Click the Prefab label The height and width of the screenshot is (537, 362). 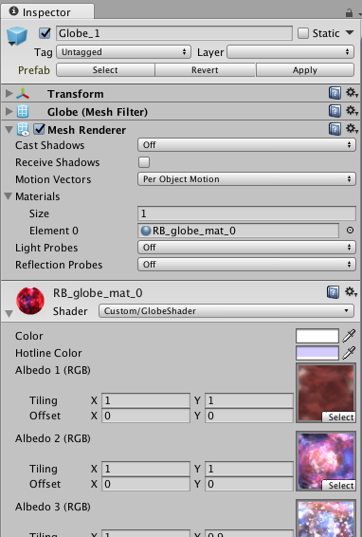[x=34, y=70]
